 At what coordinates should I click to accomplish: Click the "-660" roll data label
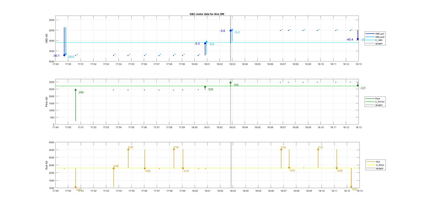[x=354, y=189]
